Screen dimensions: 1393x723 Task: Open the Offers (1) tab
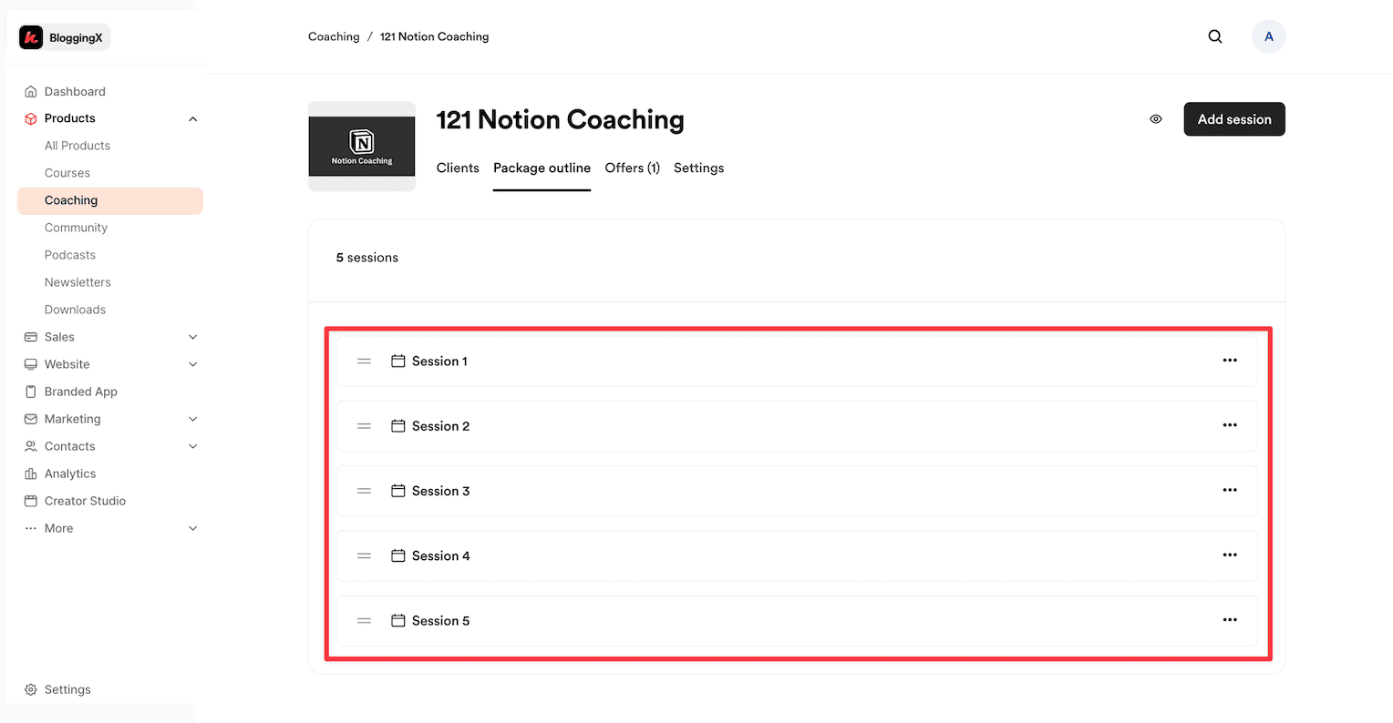632,168
